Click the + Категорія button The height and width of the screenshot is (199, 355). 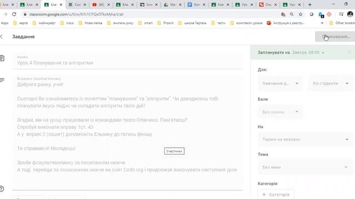tap(276, 194)
